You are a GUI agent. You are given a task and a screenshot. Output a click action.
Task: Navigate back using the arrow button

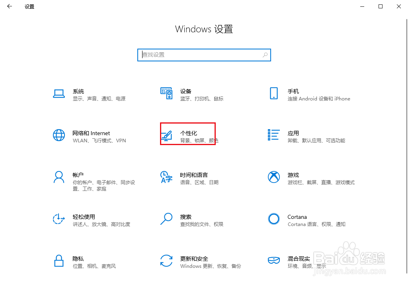9,6
